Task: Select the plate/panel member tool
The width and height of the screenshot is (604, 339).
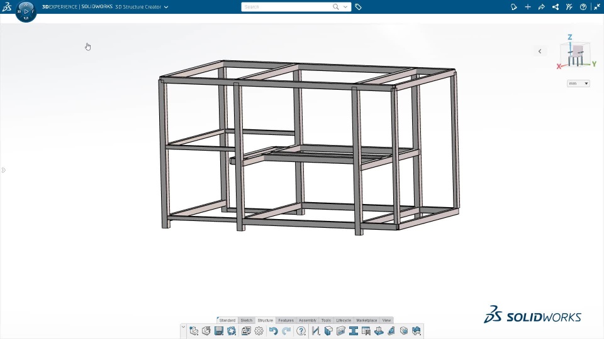Action: click(341, 331)
